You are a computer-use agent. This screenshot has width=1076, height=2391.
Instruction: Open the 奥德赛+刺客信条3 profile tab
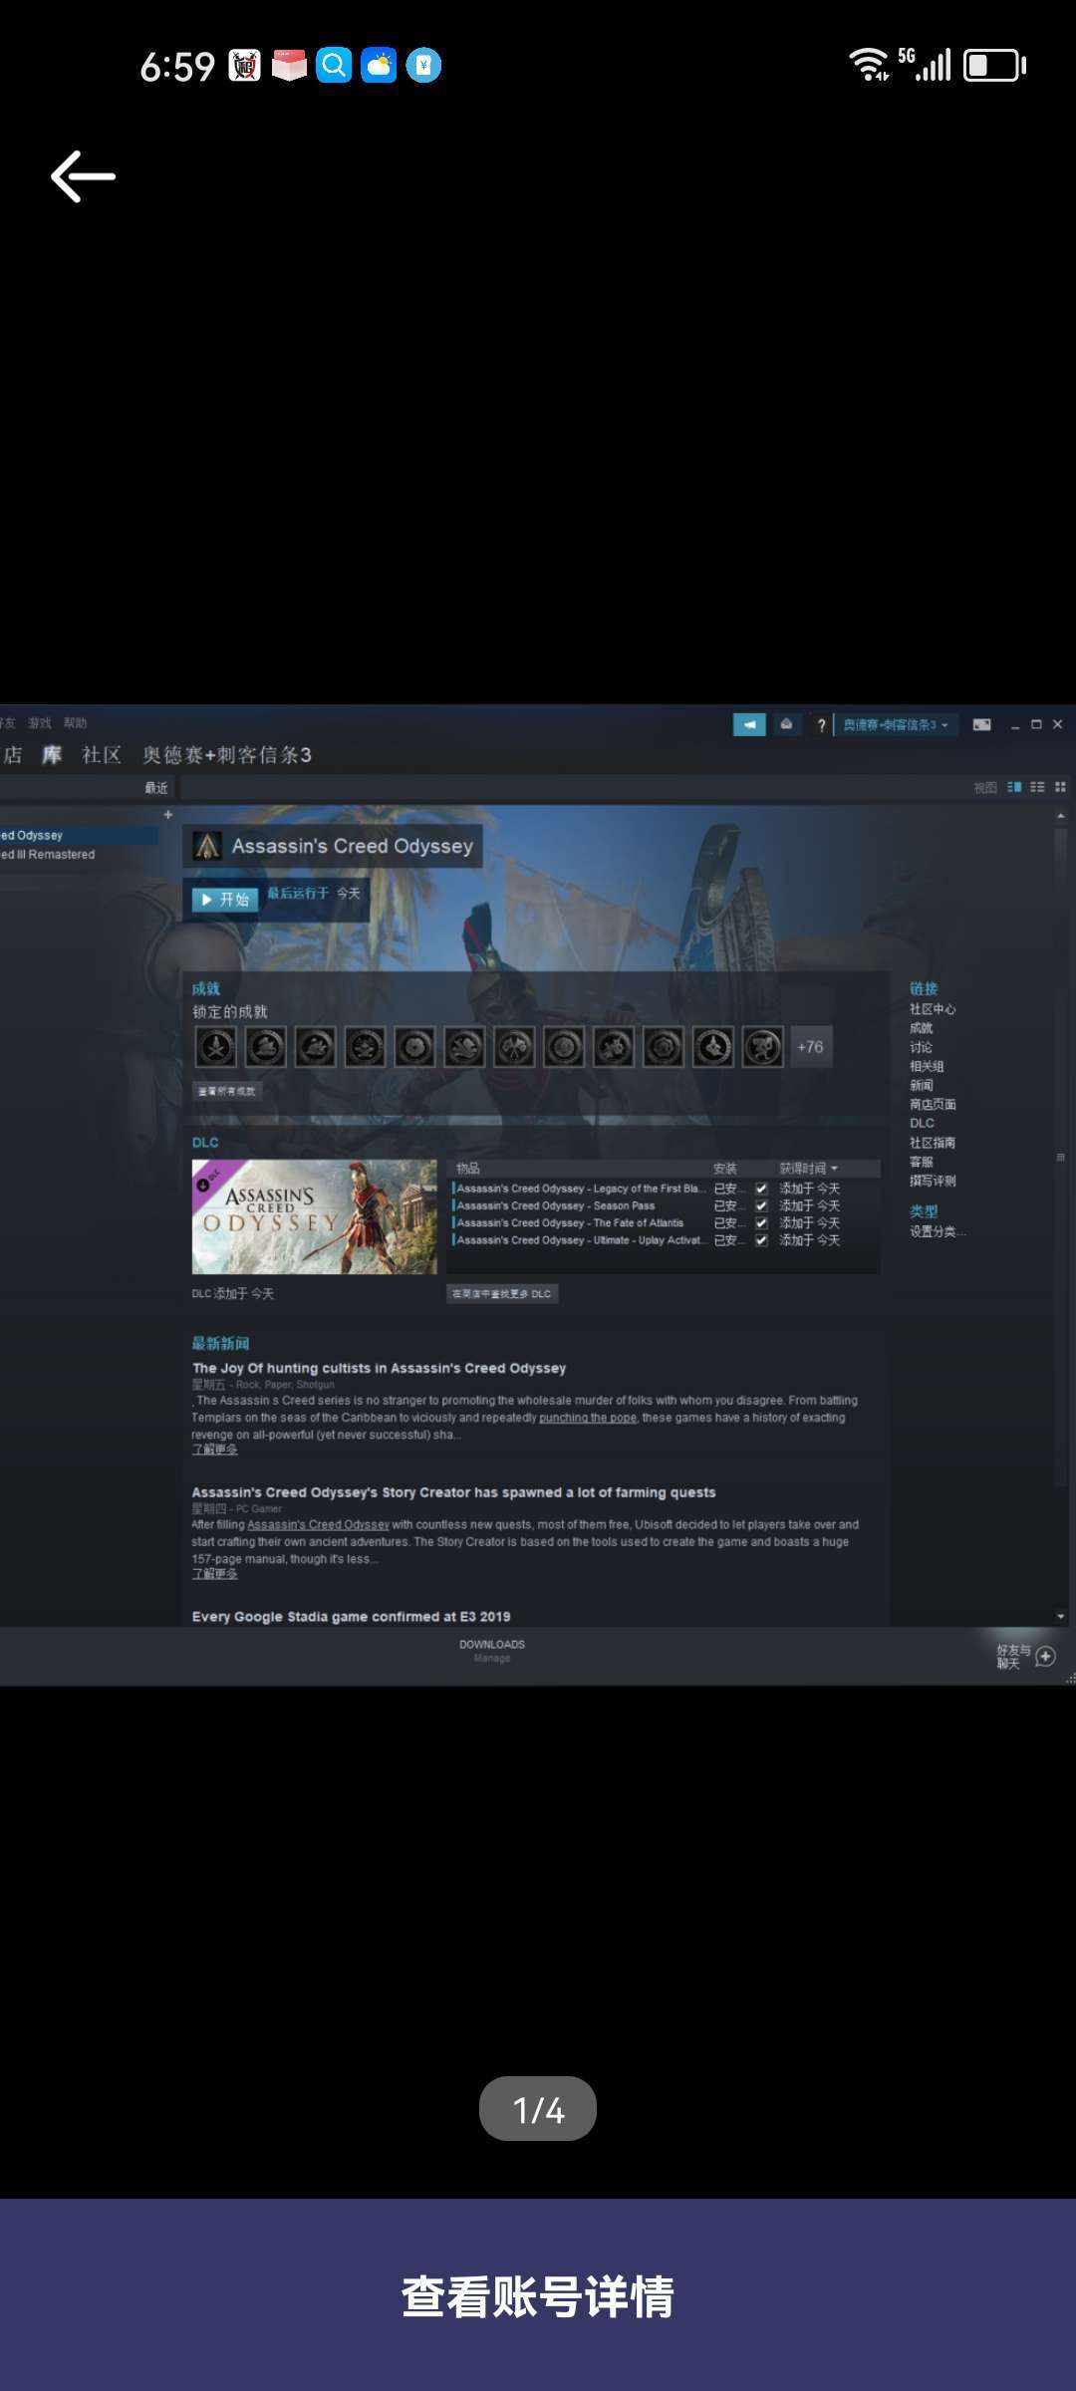(x=227, y=755)
